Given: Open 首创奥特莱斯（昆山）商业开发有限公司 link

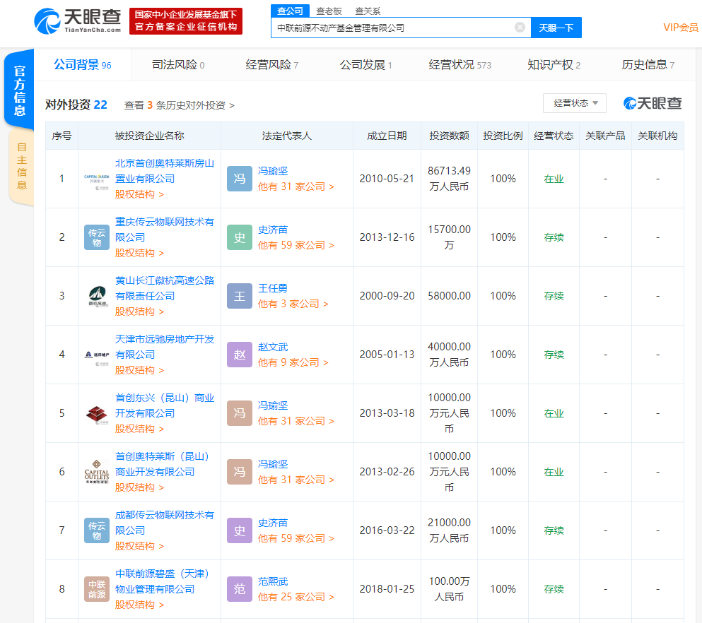Looking at the screenshot, I should [x=162, y=464].
